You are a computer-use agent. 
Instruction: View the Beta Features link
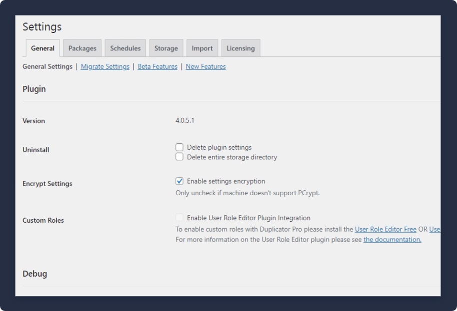[157, 66]
